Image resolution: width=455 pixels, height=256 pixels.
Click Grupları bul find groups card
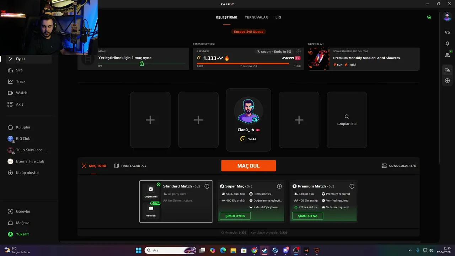point(347,120)
